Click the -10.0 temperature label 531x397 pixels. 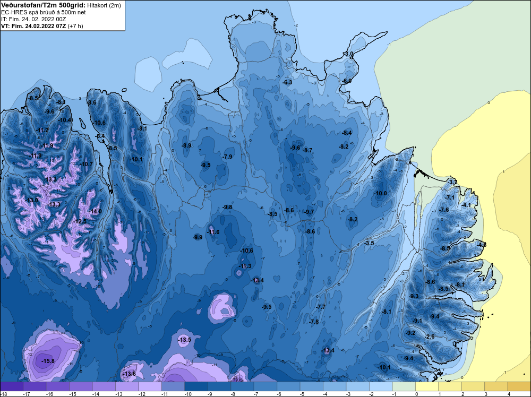(x=380, y=193)
